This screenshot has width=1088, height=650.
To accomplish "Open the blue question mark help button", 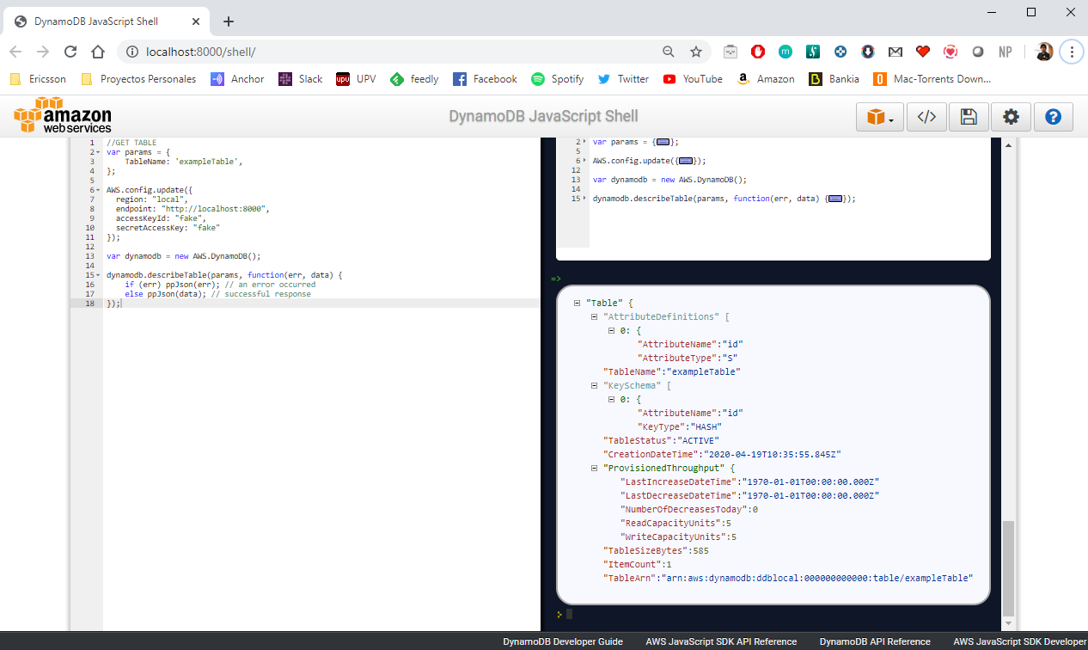I will click(1053, 117).
